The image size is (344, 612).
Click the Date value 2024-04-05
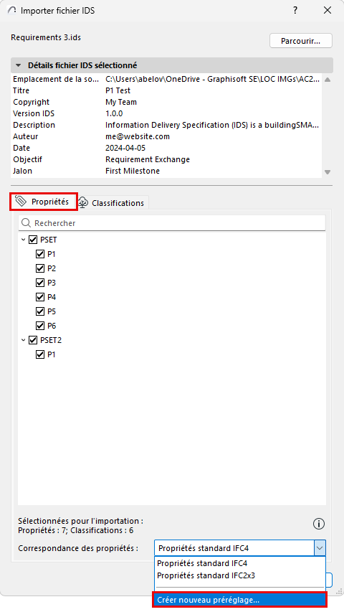(x=125, y=148)
